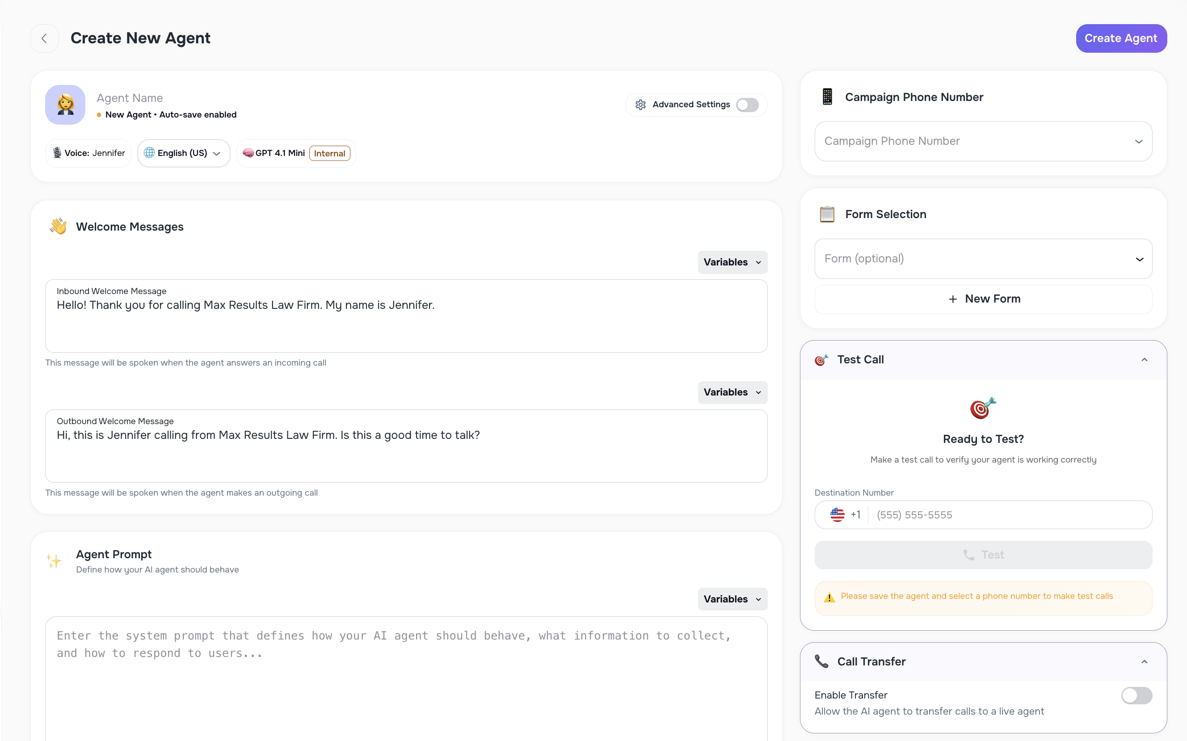
Task: Click the phone icon beside Campaign Phone Number
Action: [827, 97]
